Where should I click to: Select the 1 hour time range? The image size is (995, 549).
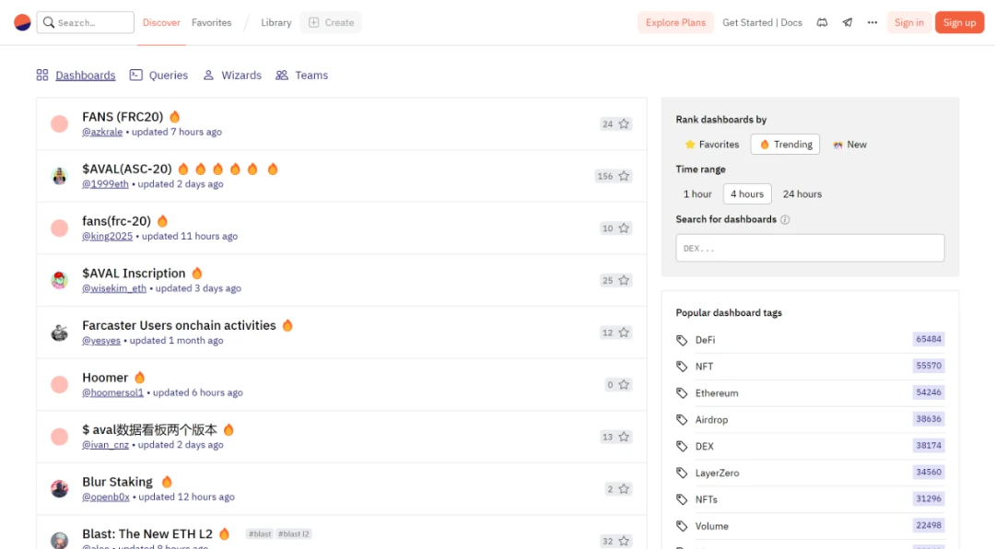[697, 194]
